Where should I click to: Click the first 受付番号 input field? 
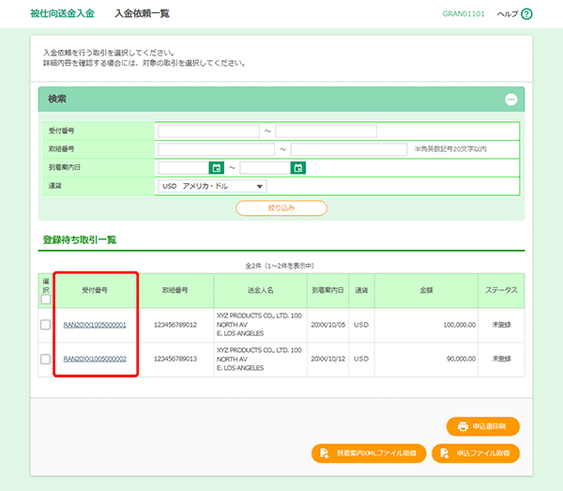click(x=208, y=131)
